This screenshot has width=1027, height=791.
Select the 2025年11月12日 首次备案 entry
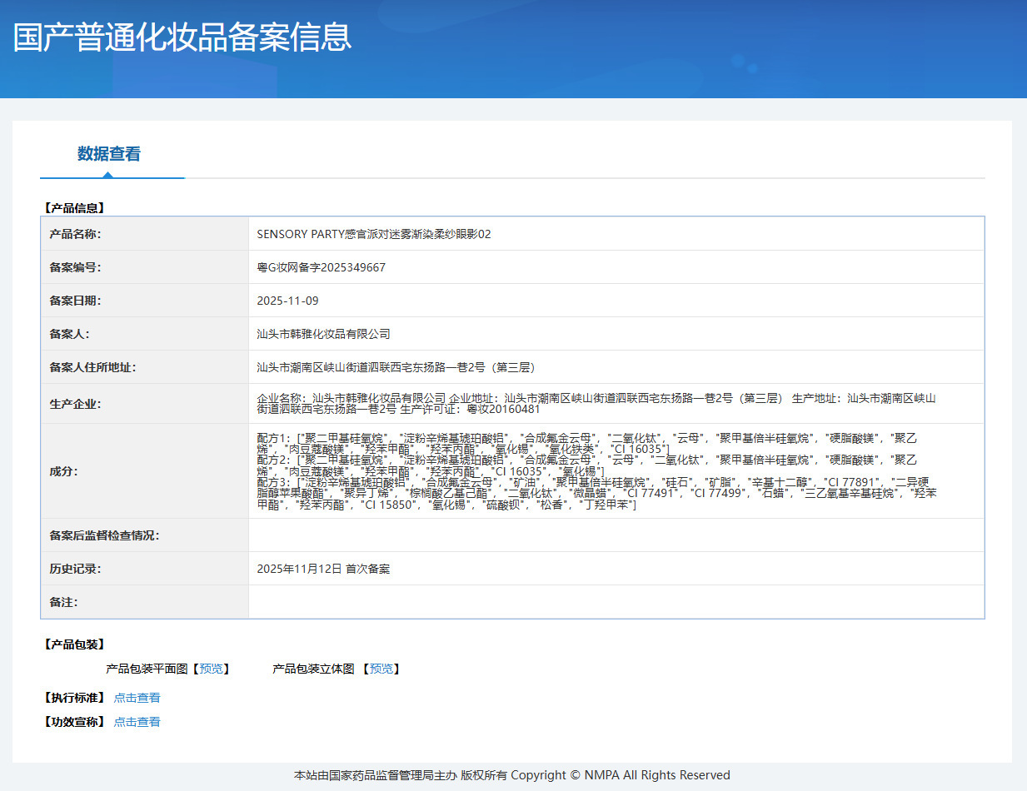(x=323, y=569)
